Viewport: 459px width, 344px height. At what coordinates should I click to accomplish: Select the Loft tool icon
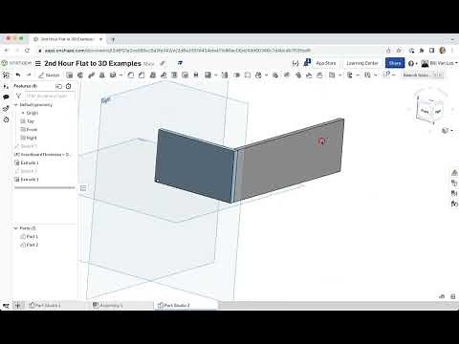(x=102, y=75)
